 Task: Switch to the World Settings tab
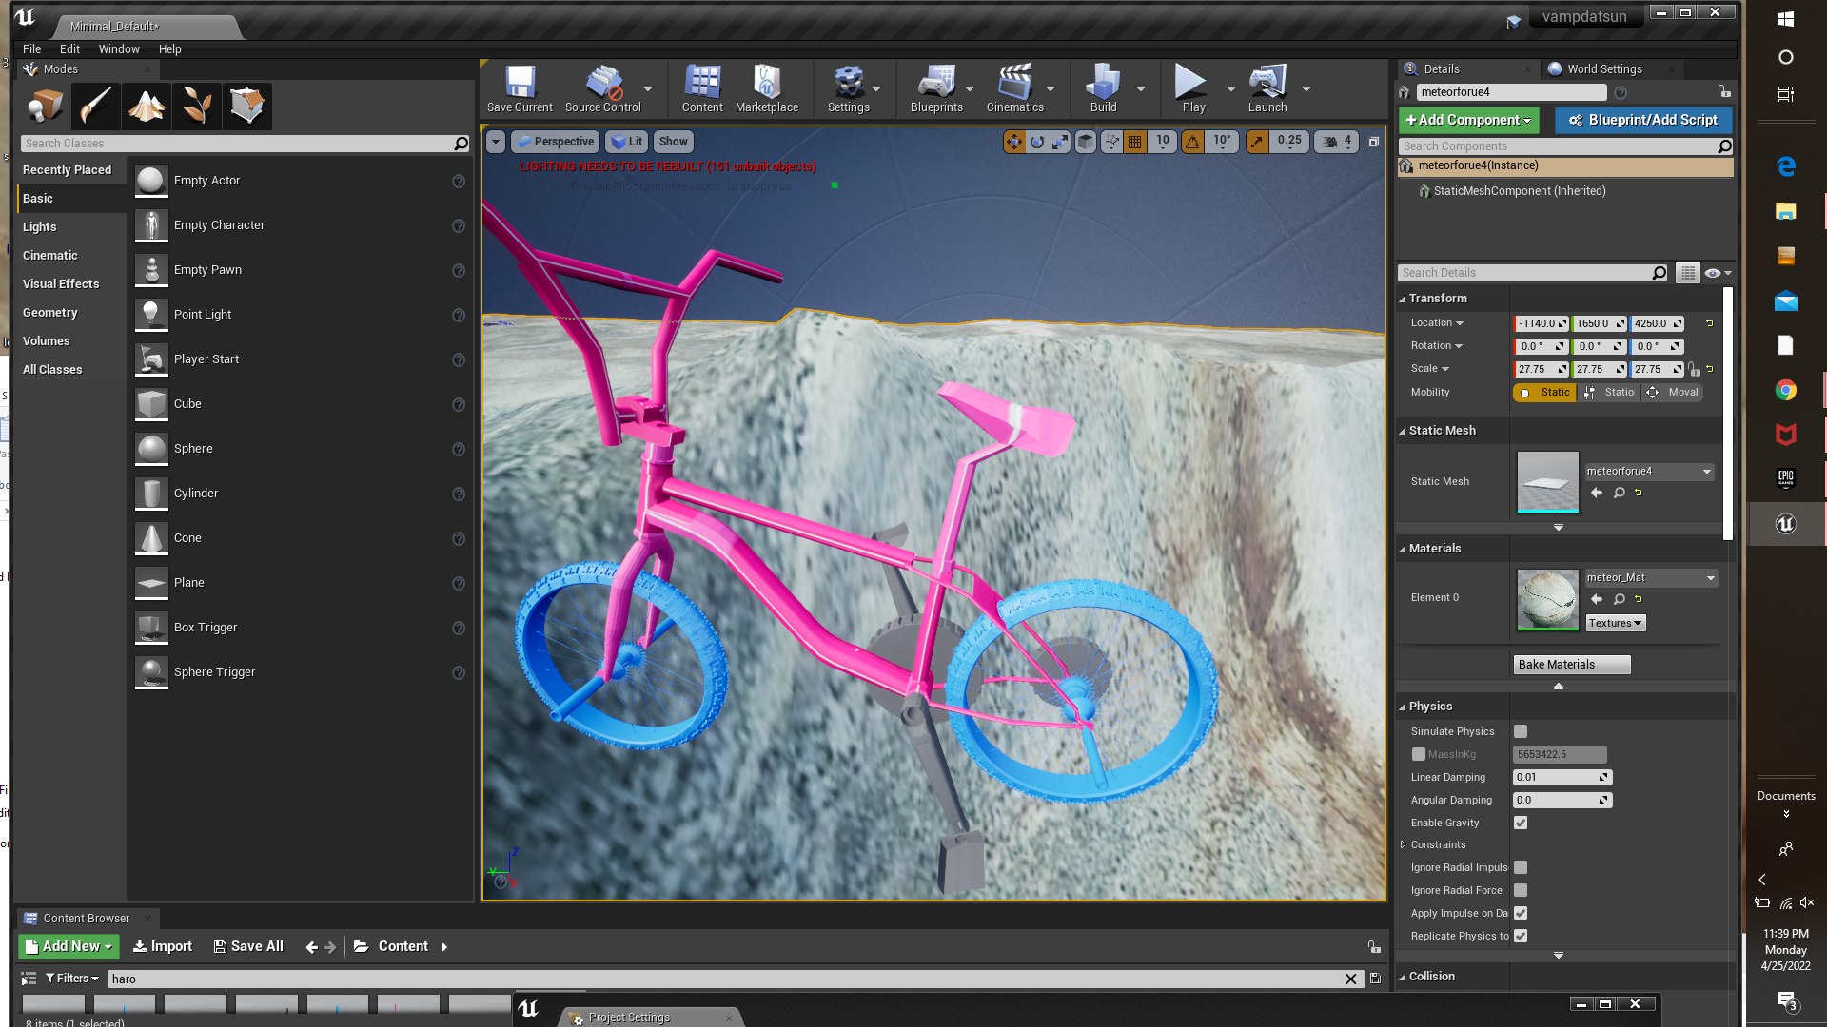(x=1604, y=69)
